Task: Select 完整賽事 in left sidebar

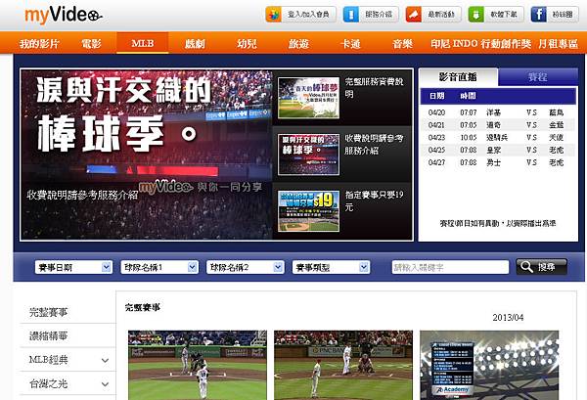Action: (49, 312)
